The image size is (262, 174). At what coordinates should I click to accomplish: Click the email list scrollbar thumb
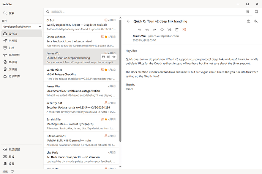(120, 81)
